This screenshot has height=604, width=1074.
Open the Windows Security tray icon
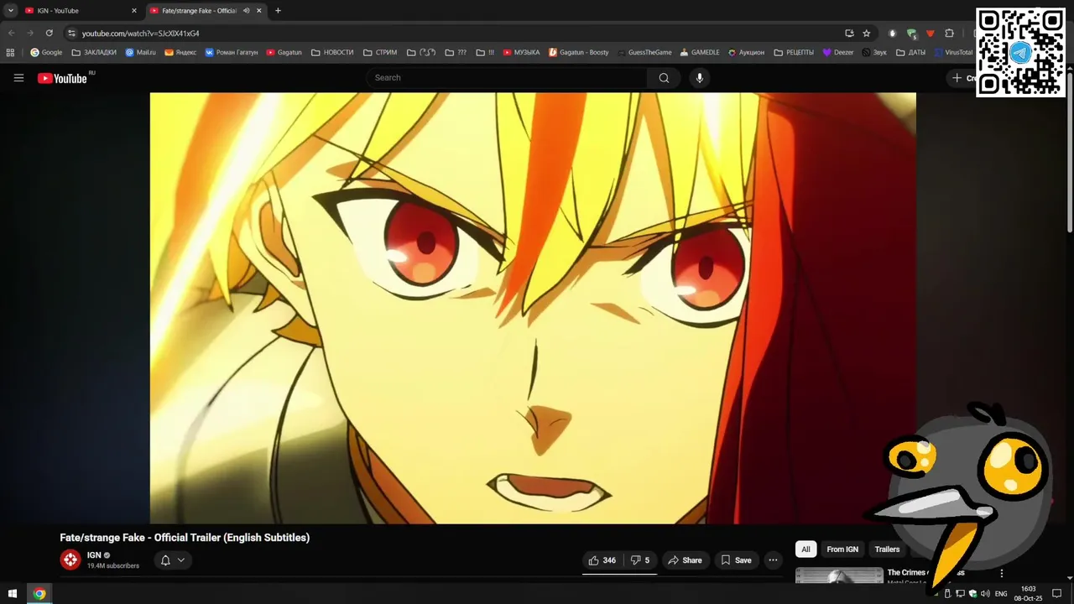972,594
